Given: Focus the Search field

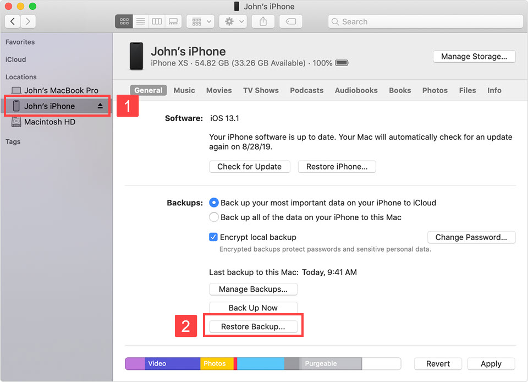Looking at the screenshot, I should point(426,21).
